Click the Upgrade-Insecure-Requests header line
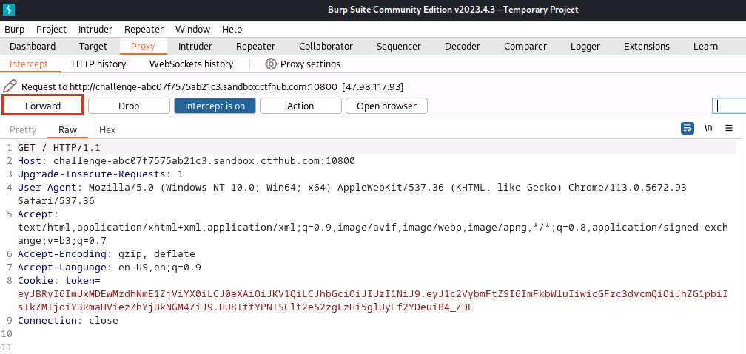Screen dimensions: 746x354 point(101,174)
